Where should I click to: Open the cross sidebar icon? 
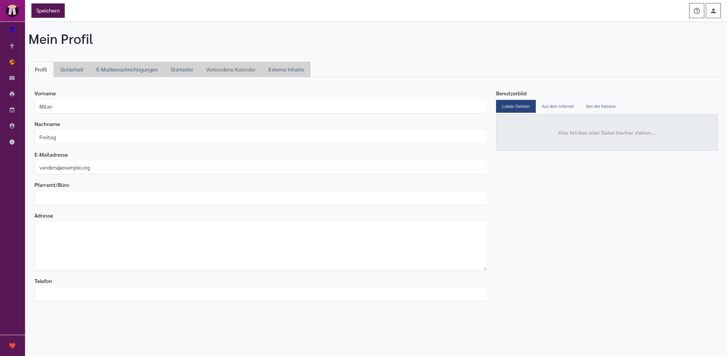(12, 46)
